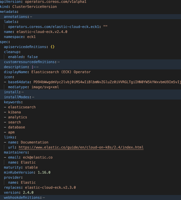Click the apiservicedefinitions key
The width and height of the screenshot is (181, 200).
coord(25,47)
